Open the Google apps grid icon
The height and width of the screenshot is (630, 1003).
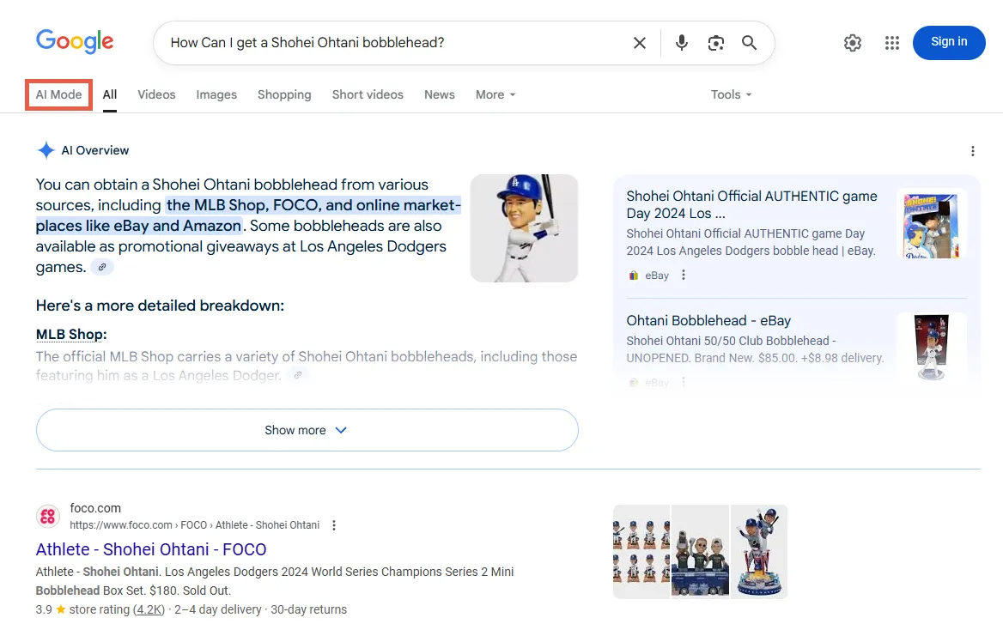[x=891, y=43]
